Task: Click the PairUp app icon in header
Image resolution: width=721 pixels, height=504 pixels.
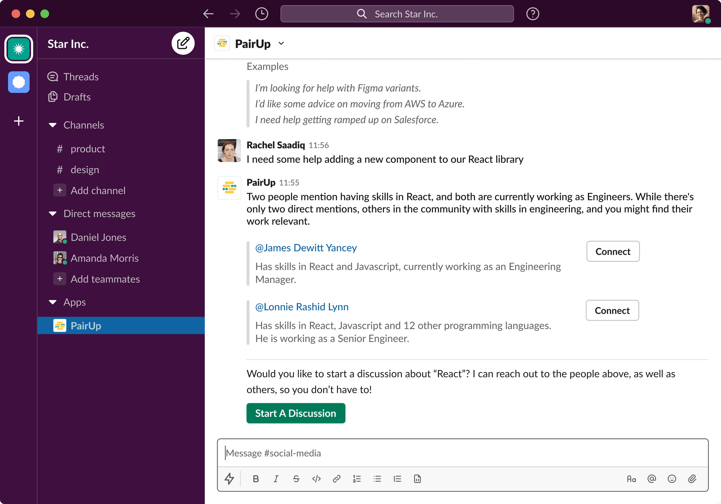Action: pos(222,43)
